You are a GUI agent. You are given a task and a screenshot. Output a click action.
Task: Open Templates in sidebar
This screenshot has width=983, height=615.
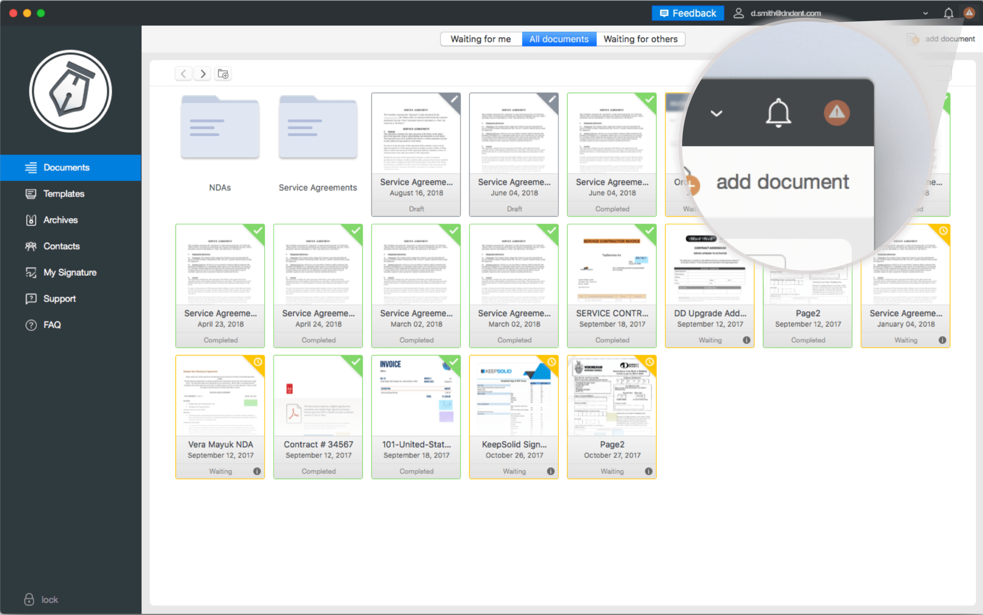64,194
